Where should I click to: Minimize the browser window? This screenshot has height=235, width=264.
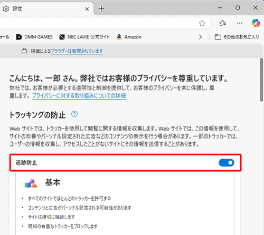tap(220, 8)
